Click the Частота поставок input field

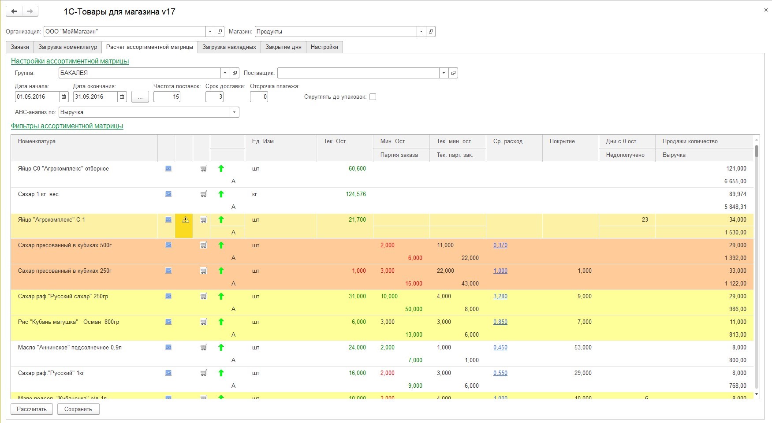(167, 96)
